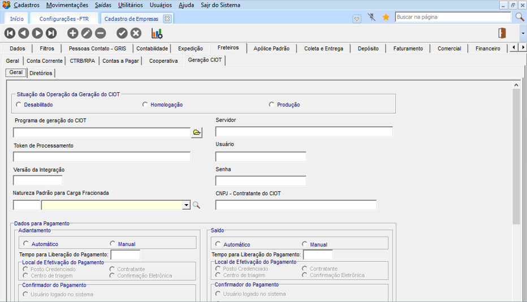Click Sair do Sistema

[220, 5]
